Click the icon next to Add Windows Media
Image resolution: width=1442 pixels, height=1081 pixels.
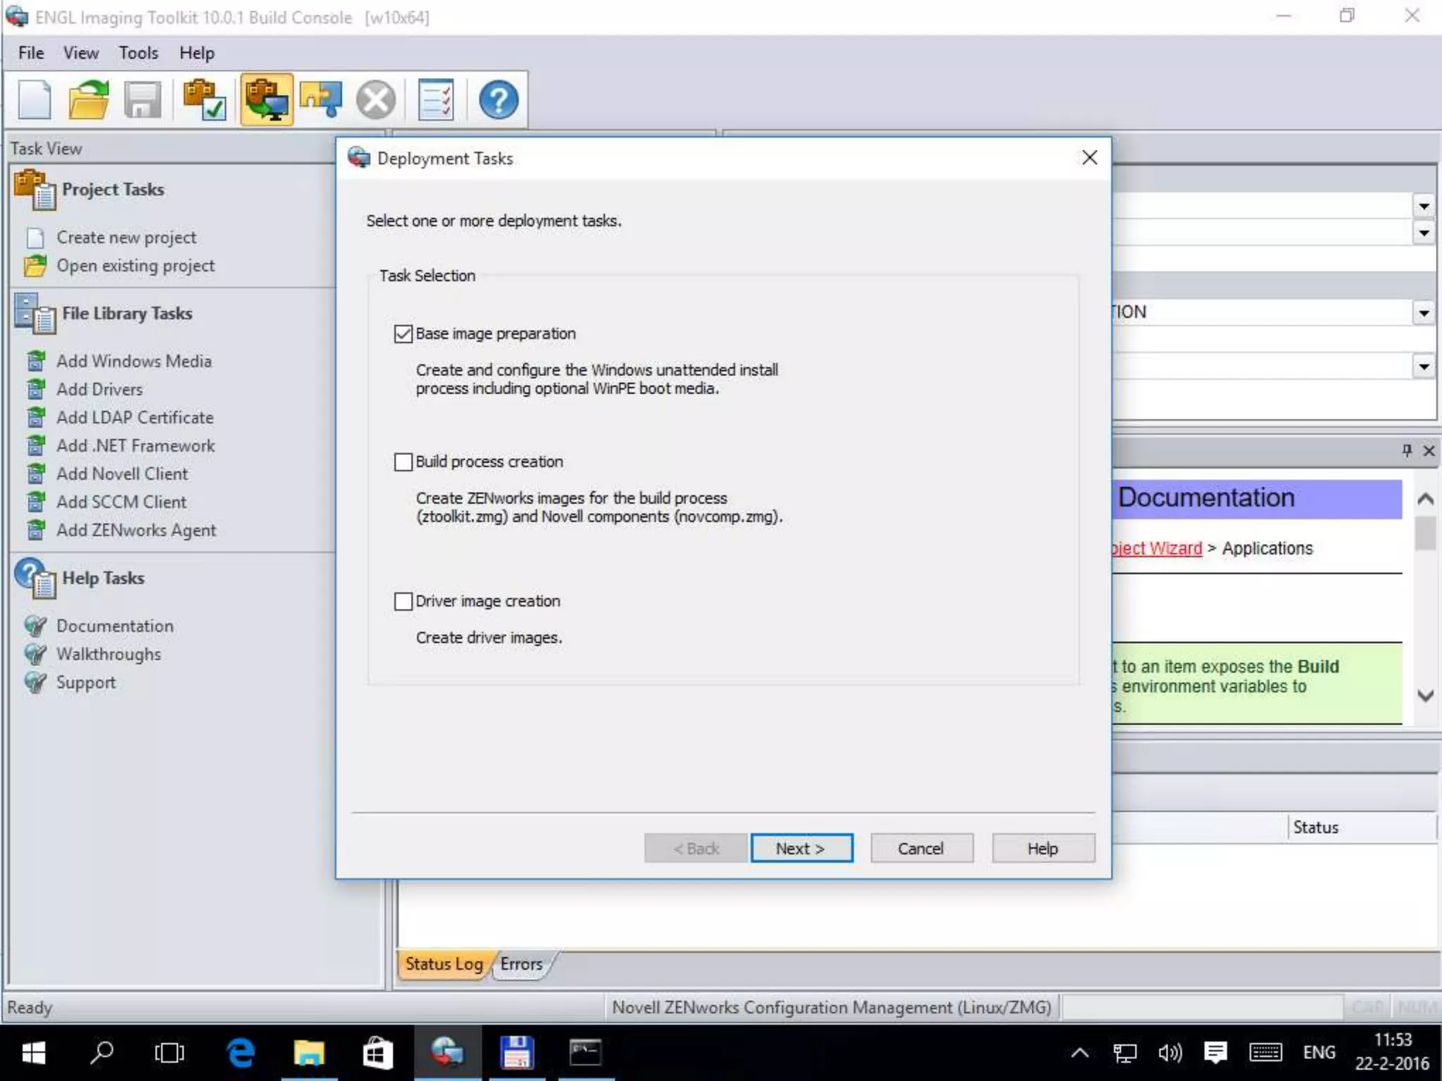point(36,361)
